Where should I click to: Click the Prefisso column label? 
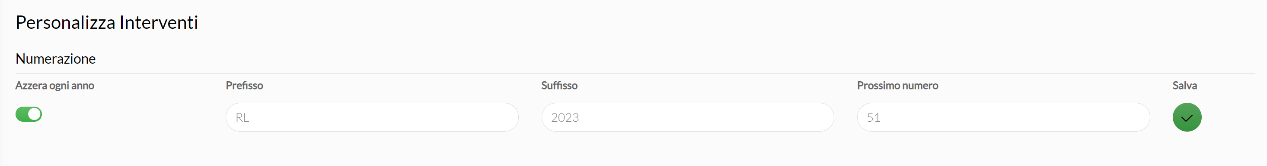244,85
